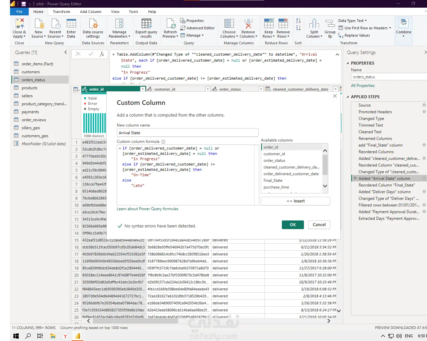
Task: Open query Properties
Action: 192,21
